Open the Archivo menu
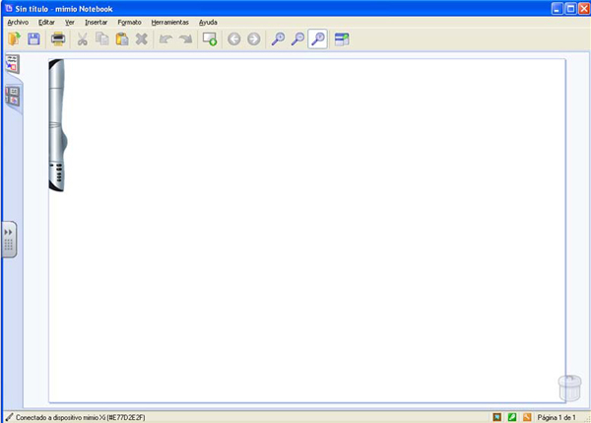 pos(18,22)
